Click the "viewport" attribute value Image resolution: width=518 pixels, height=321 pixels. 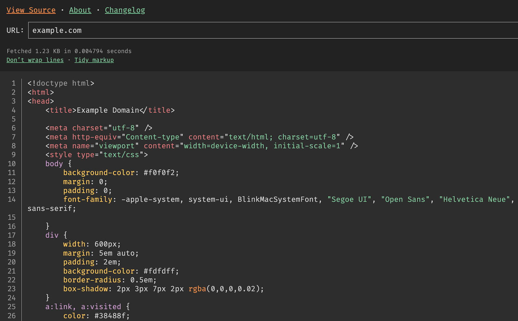pyautogui.click(x=117, y=146)
